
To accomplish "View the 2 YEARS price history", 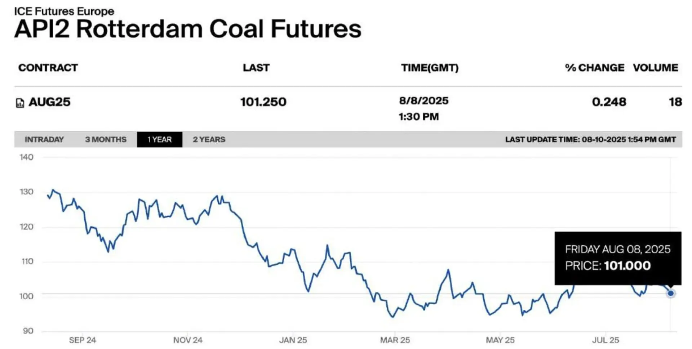I will point(209,139).
